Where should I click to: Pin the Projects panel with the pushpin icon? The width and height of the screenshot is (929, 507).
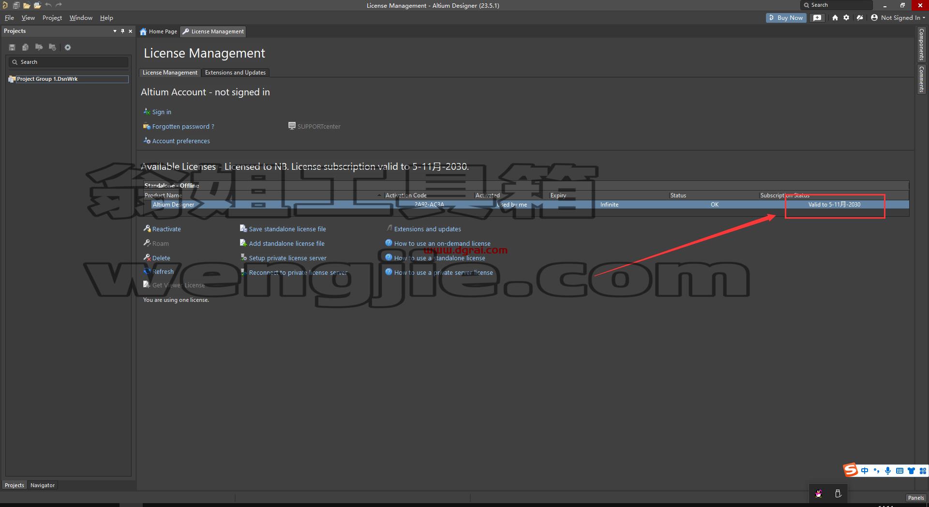pos(122,31)
